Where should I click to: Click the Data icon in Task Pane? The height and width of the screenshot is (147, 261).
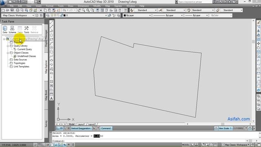coord(5,29)
